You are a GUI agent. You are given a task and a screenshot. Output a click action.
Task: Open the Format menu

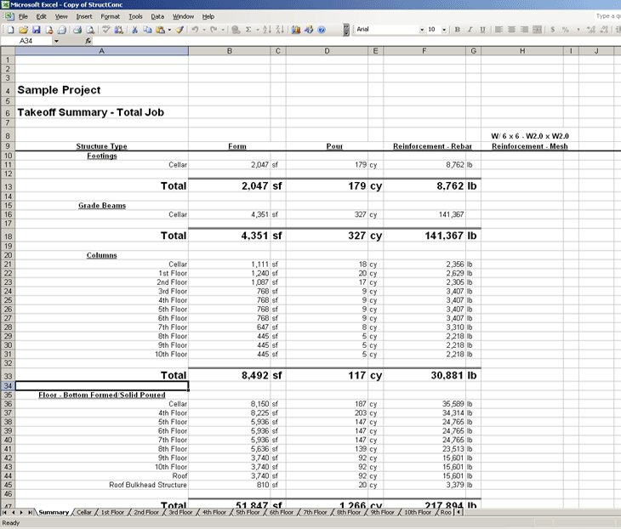coord(110,16)
